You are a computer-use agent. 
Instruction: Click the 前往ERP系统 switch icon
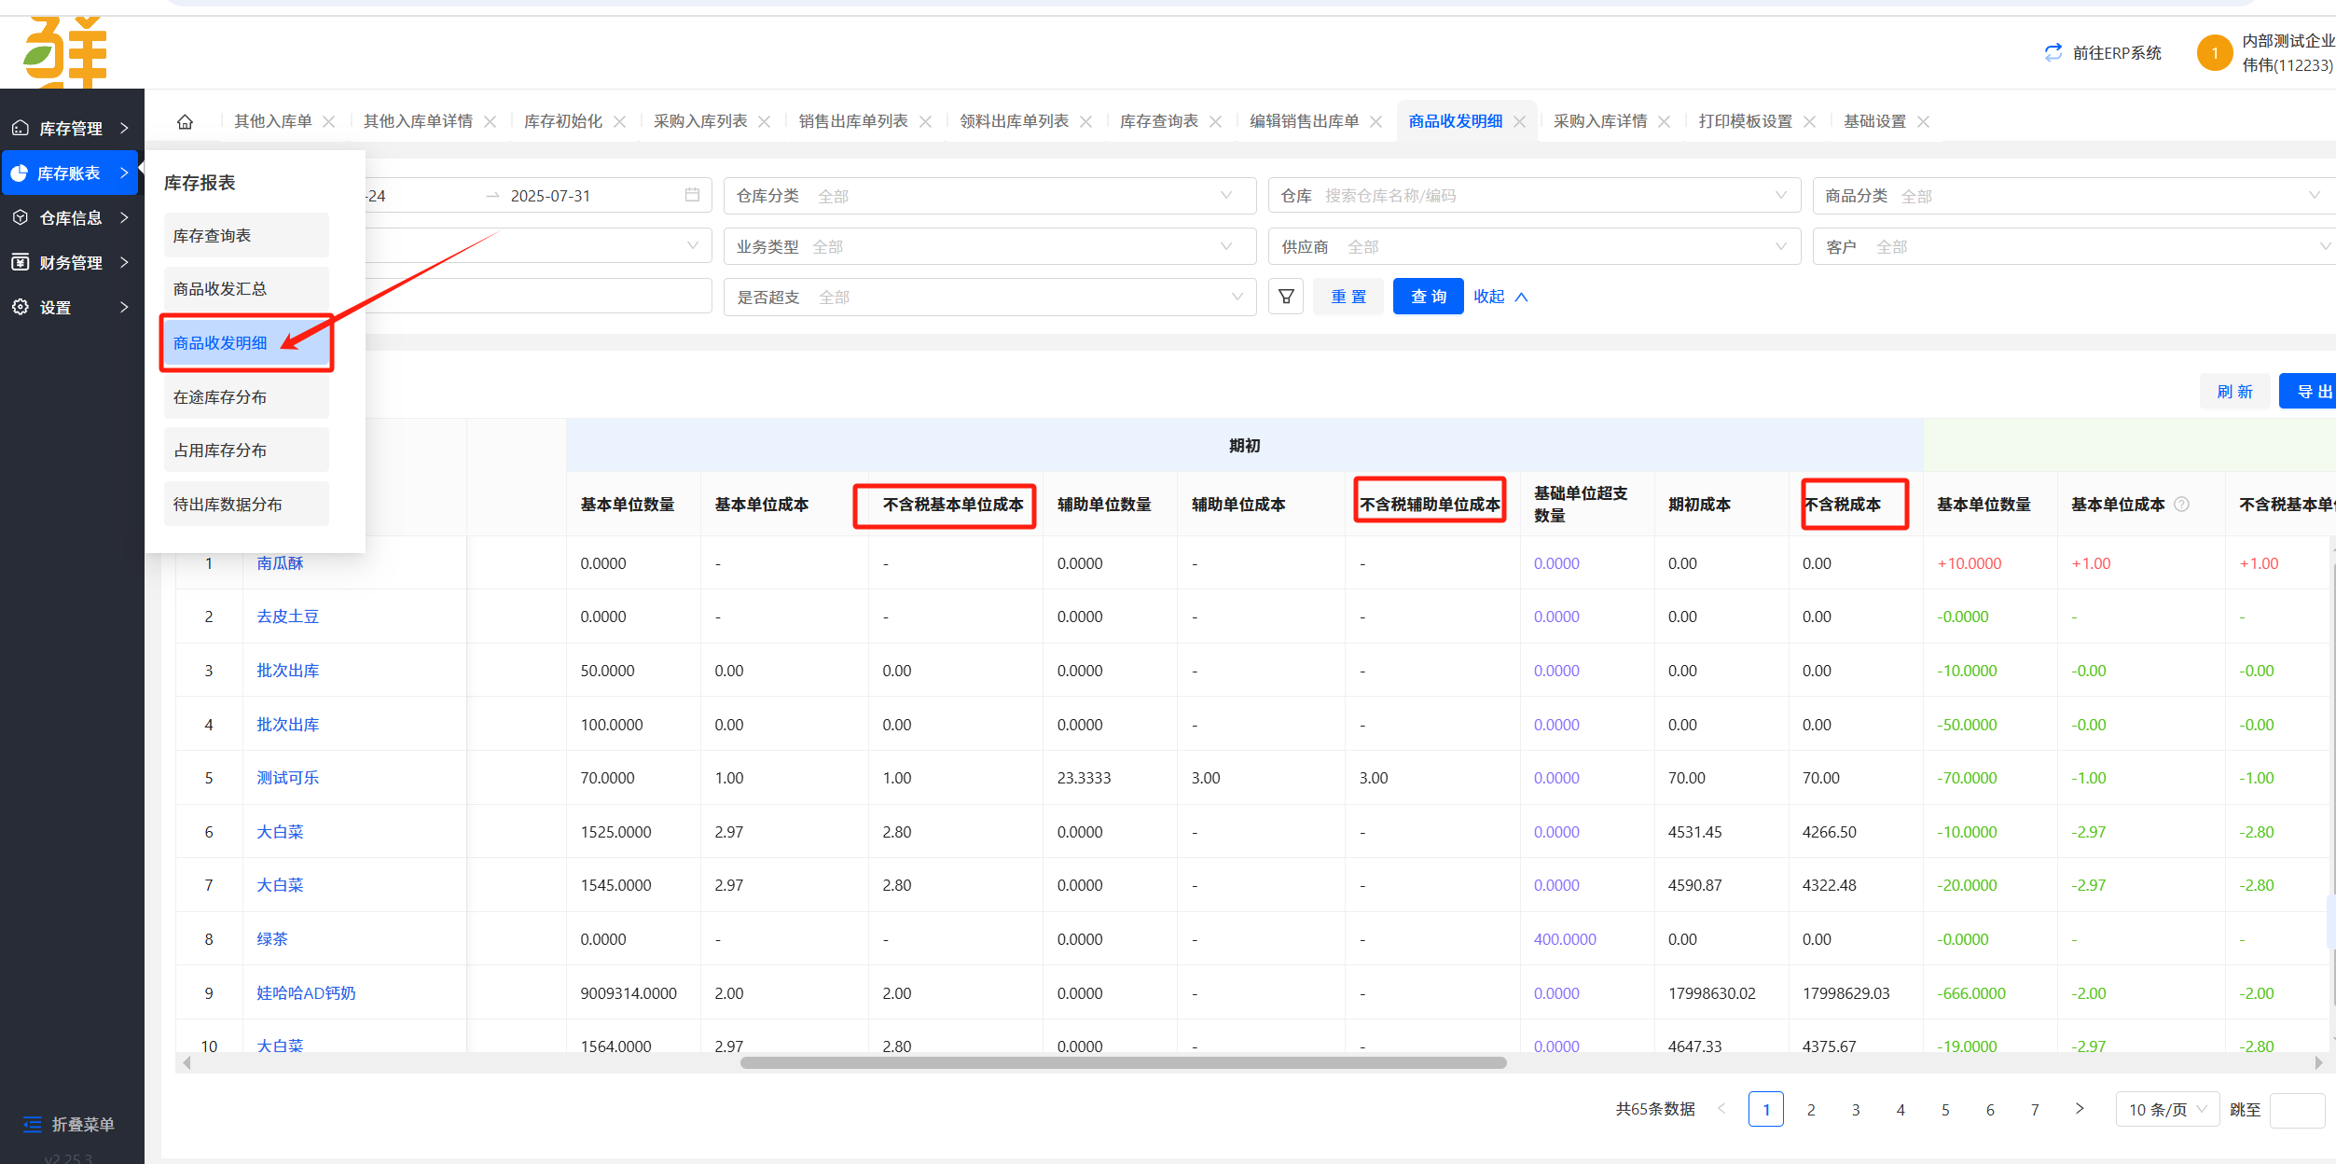pyautogui.click(x=2053, y=52)
